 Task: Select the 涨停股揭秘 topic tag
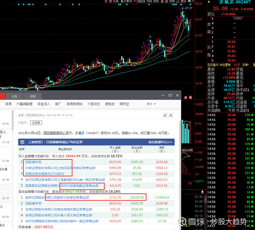click(x=74, y=104)
